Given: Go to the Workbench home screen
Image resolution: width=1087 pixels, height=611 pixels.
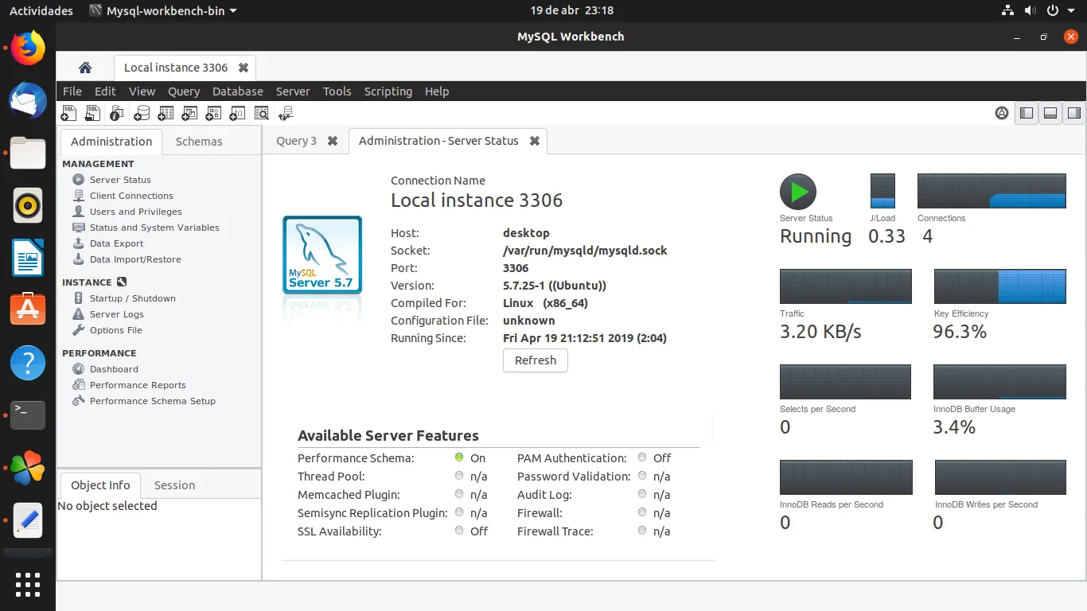Looking at the screenshot, I should pyautogui.click(x=85, y=68).
